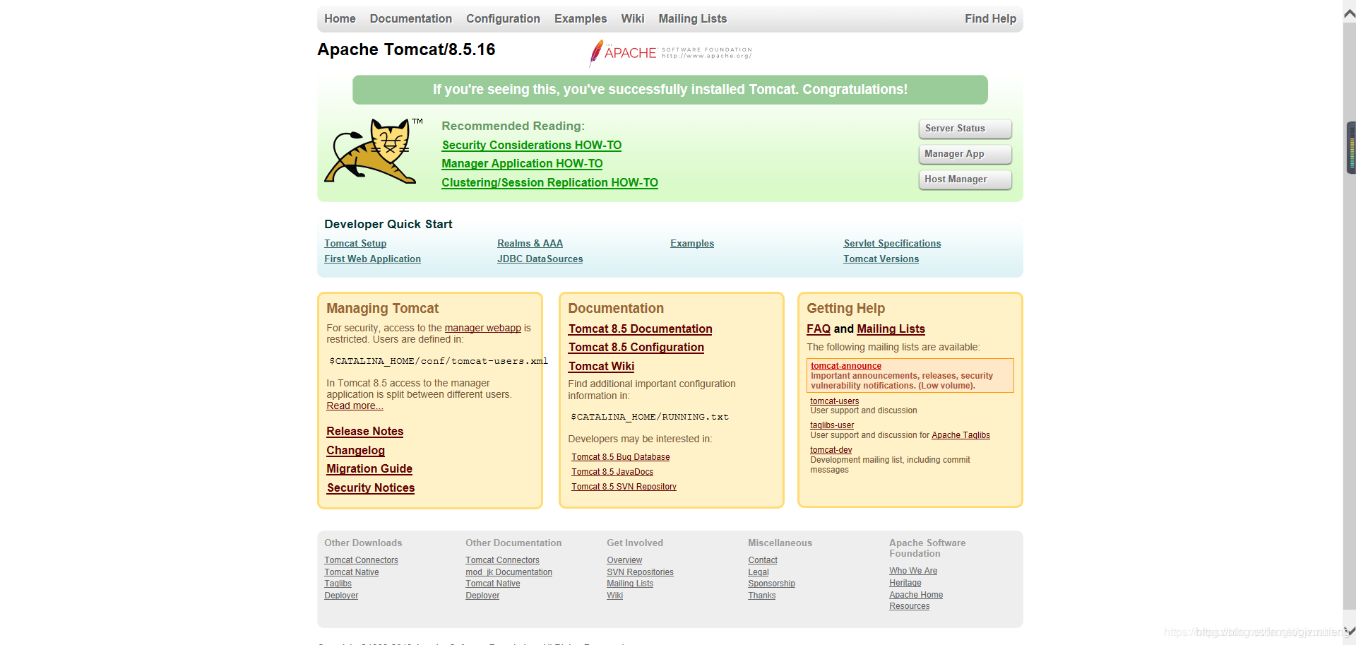Open the Documentation nav item
The height and width of the screenshot is (645, 1356).
coord(410,19)
